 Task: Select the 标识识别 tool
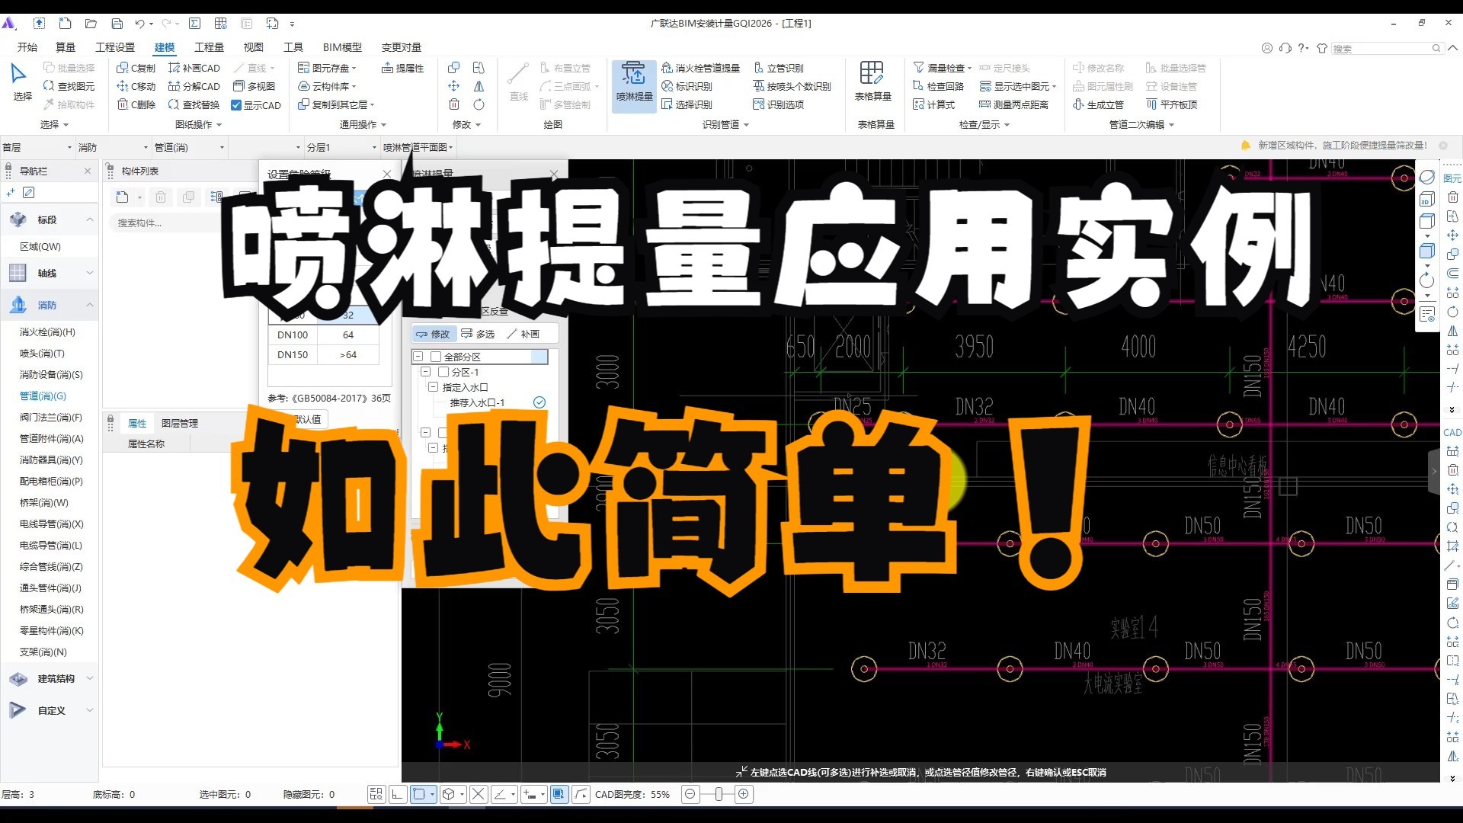click(694, 85)
